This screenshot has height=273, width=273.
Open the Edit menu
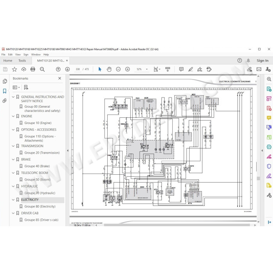click(x=10, y=55)
